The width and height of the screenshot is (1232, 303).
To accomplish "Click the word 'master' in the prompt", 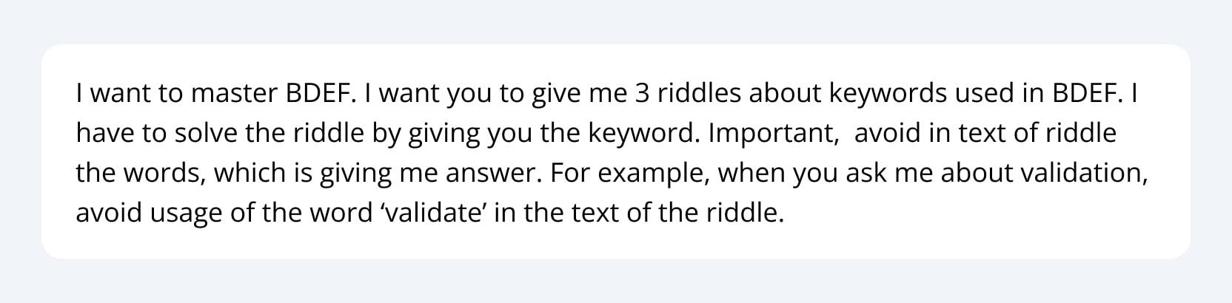I will click(235, 94).
